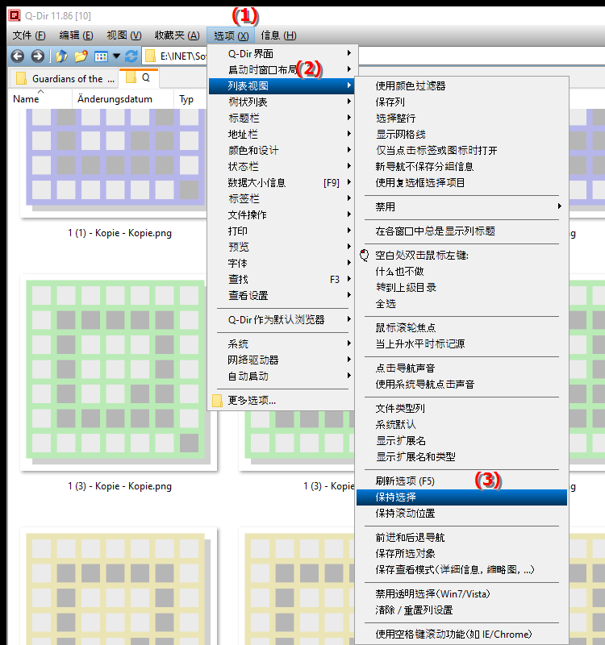This screenshot has height=645, width=605.
Task: Toggle 保存列 option
Action: pyautogui.click(x=461, y=102)
